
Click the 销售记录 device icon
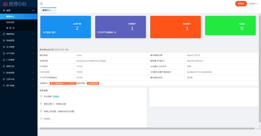4,66
